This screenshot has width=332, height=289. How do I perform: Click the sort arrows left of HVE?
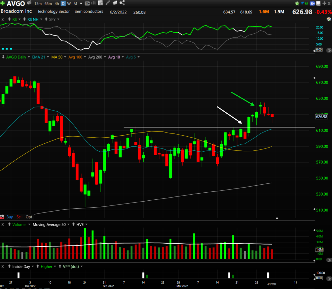pyautogui.click(x=73, y=224)
